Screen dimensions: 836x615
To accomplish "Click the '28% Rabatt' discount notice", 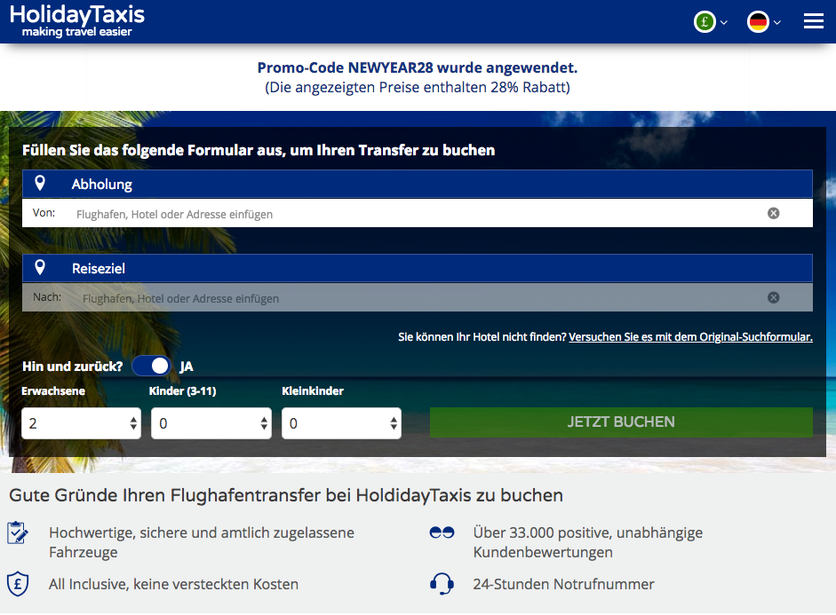I will [418, 87].
